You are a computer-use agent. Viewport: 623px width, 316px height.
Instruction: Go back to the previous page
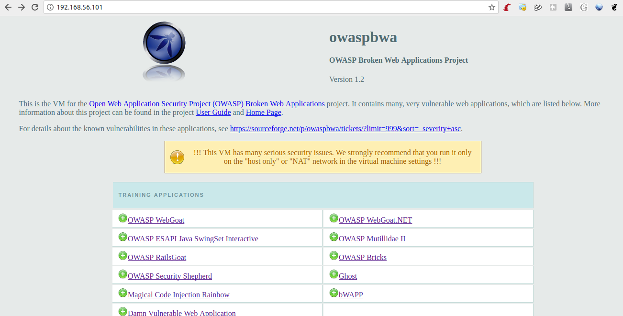point(8,7)
